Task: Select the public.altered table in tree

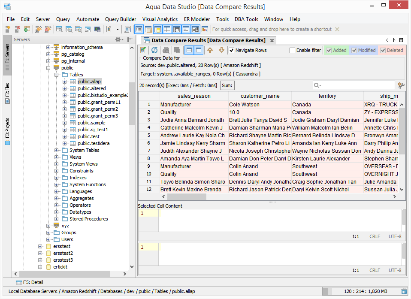Action: pyautogui.click(x=91, y=88)
